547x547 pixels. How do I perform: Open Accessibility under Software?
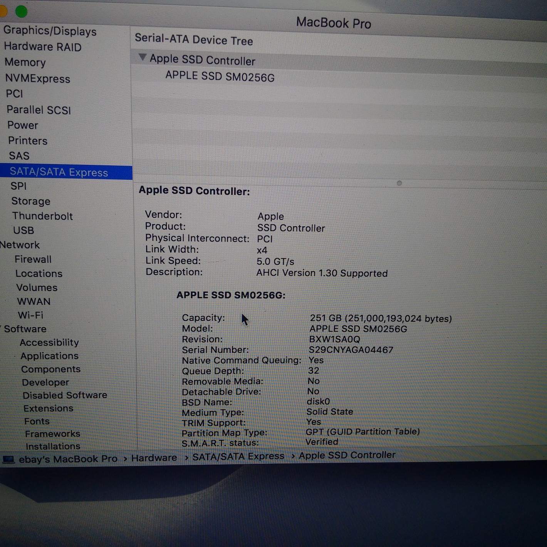click(x=49, y=342)
